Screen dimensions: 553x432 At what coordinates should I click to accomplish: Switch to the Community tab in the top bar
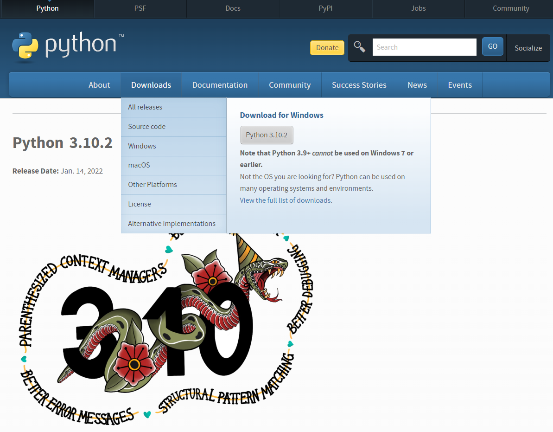tap(511, 8)
